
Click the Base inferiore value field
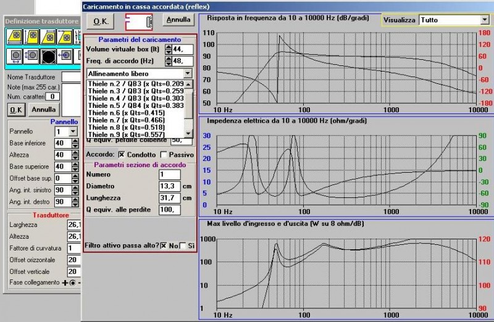(x=64, y=144)
